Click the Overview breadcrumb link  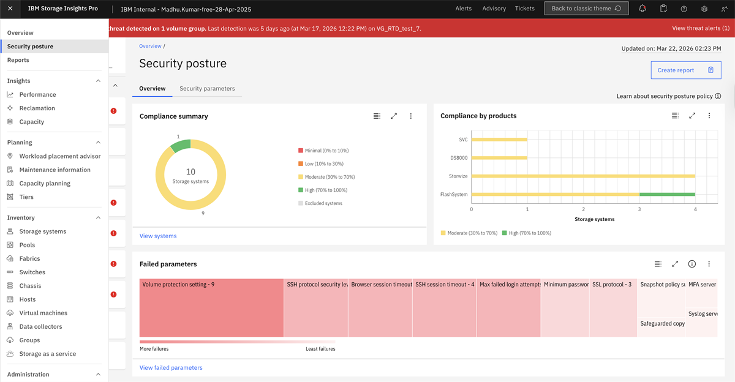pos(150,46)
